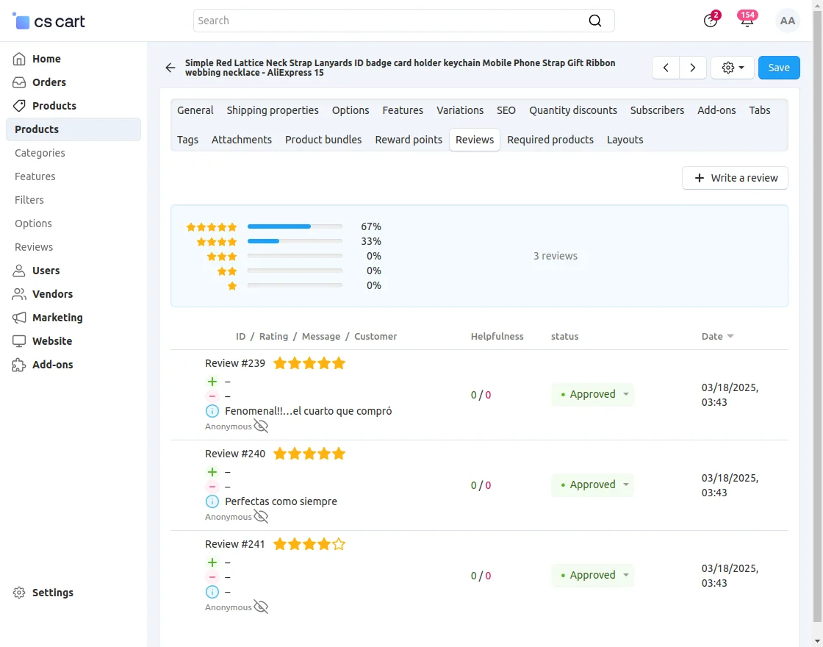The width and height of the screenshot is (823, 647).
Task: Set a five-star rating on Review #241
Action: point(338,544)
